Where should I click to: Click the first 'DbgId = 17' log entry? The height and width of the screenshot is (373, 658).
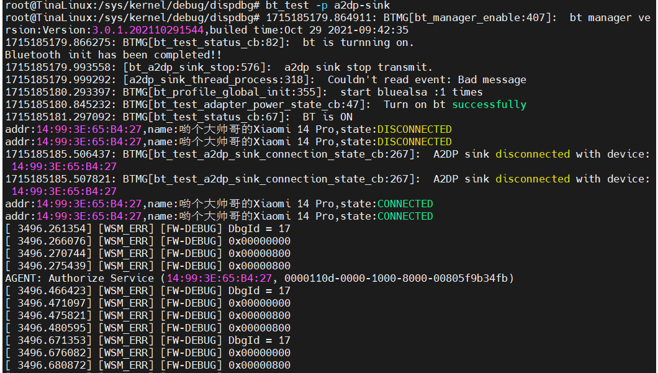pos(259,228)
